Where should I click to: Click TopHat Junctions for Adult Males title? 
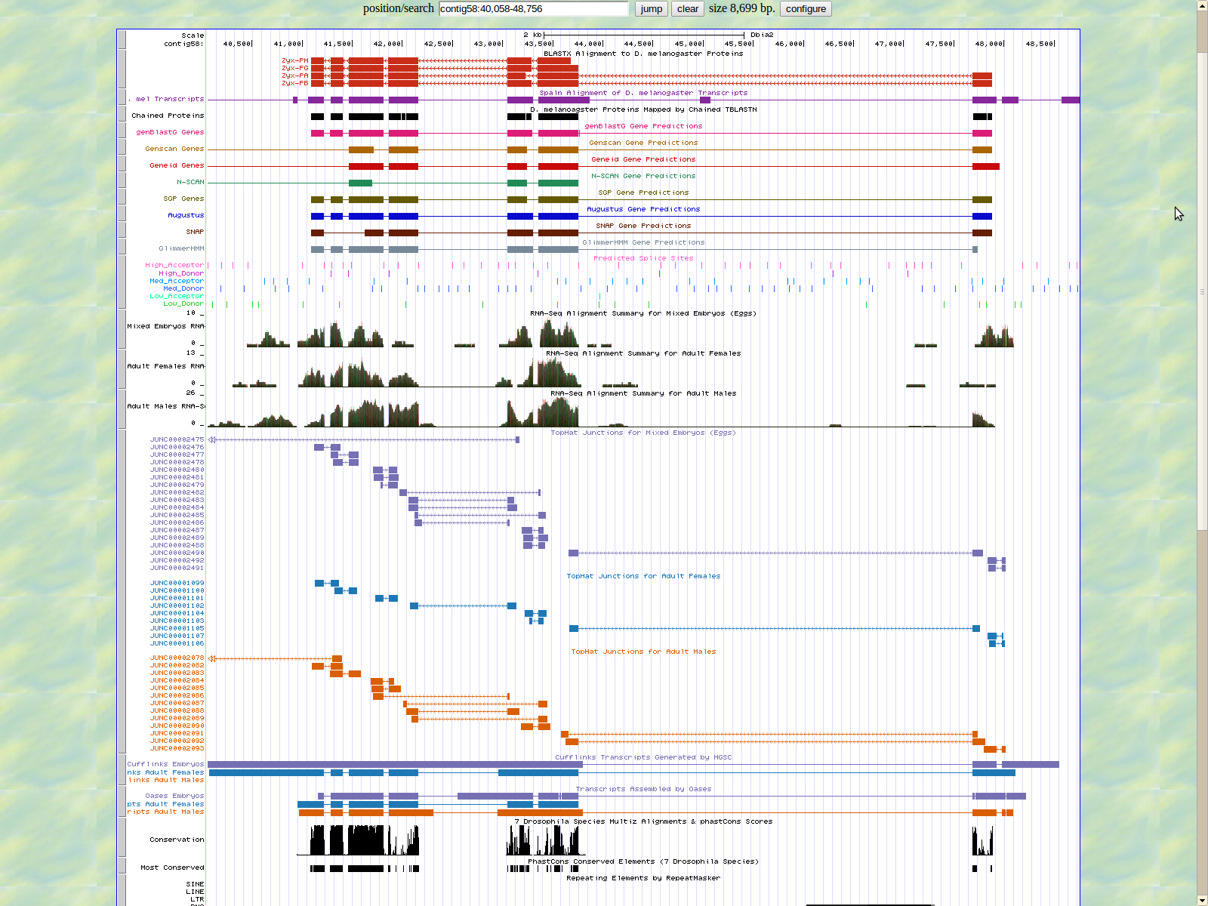[x=643, y=652]
